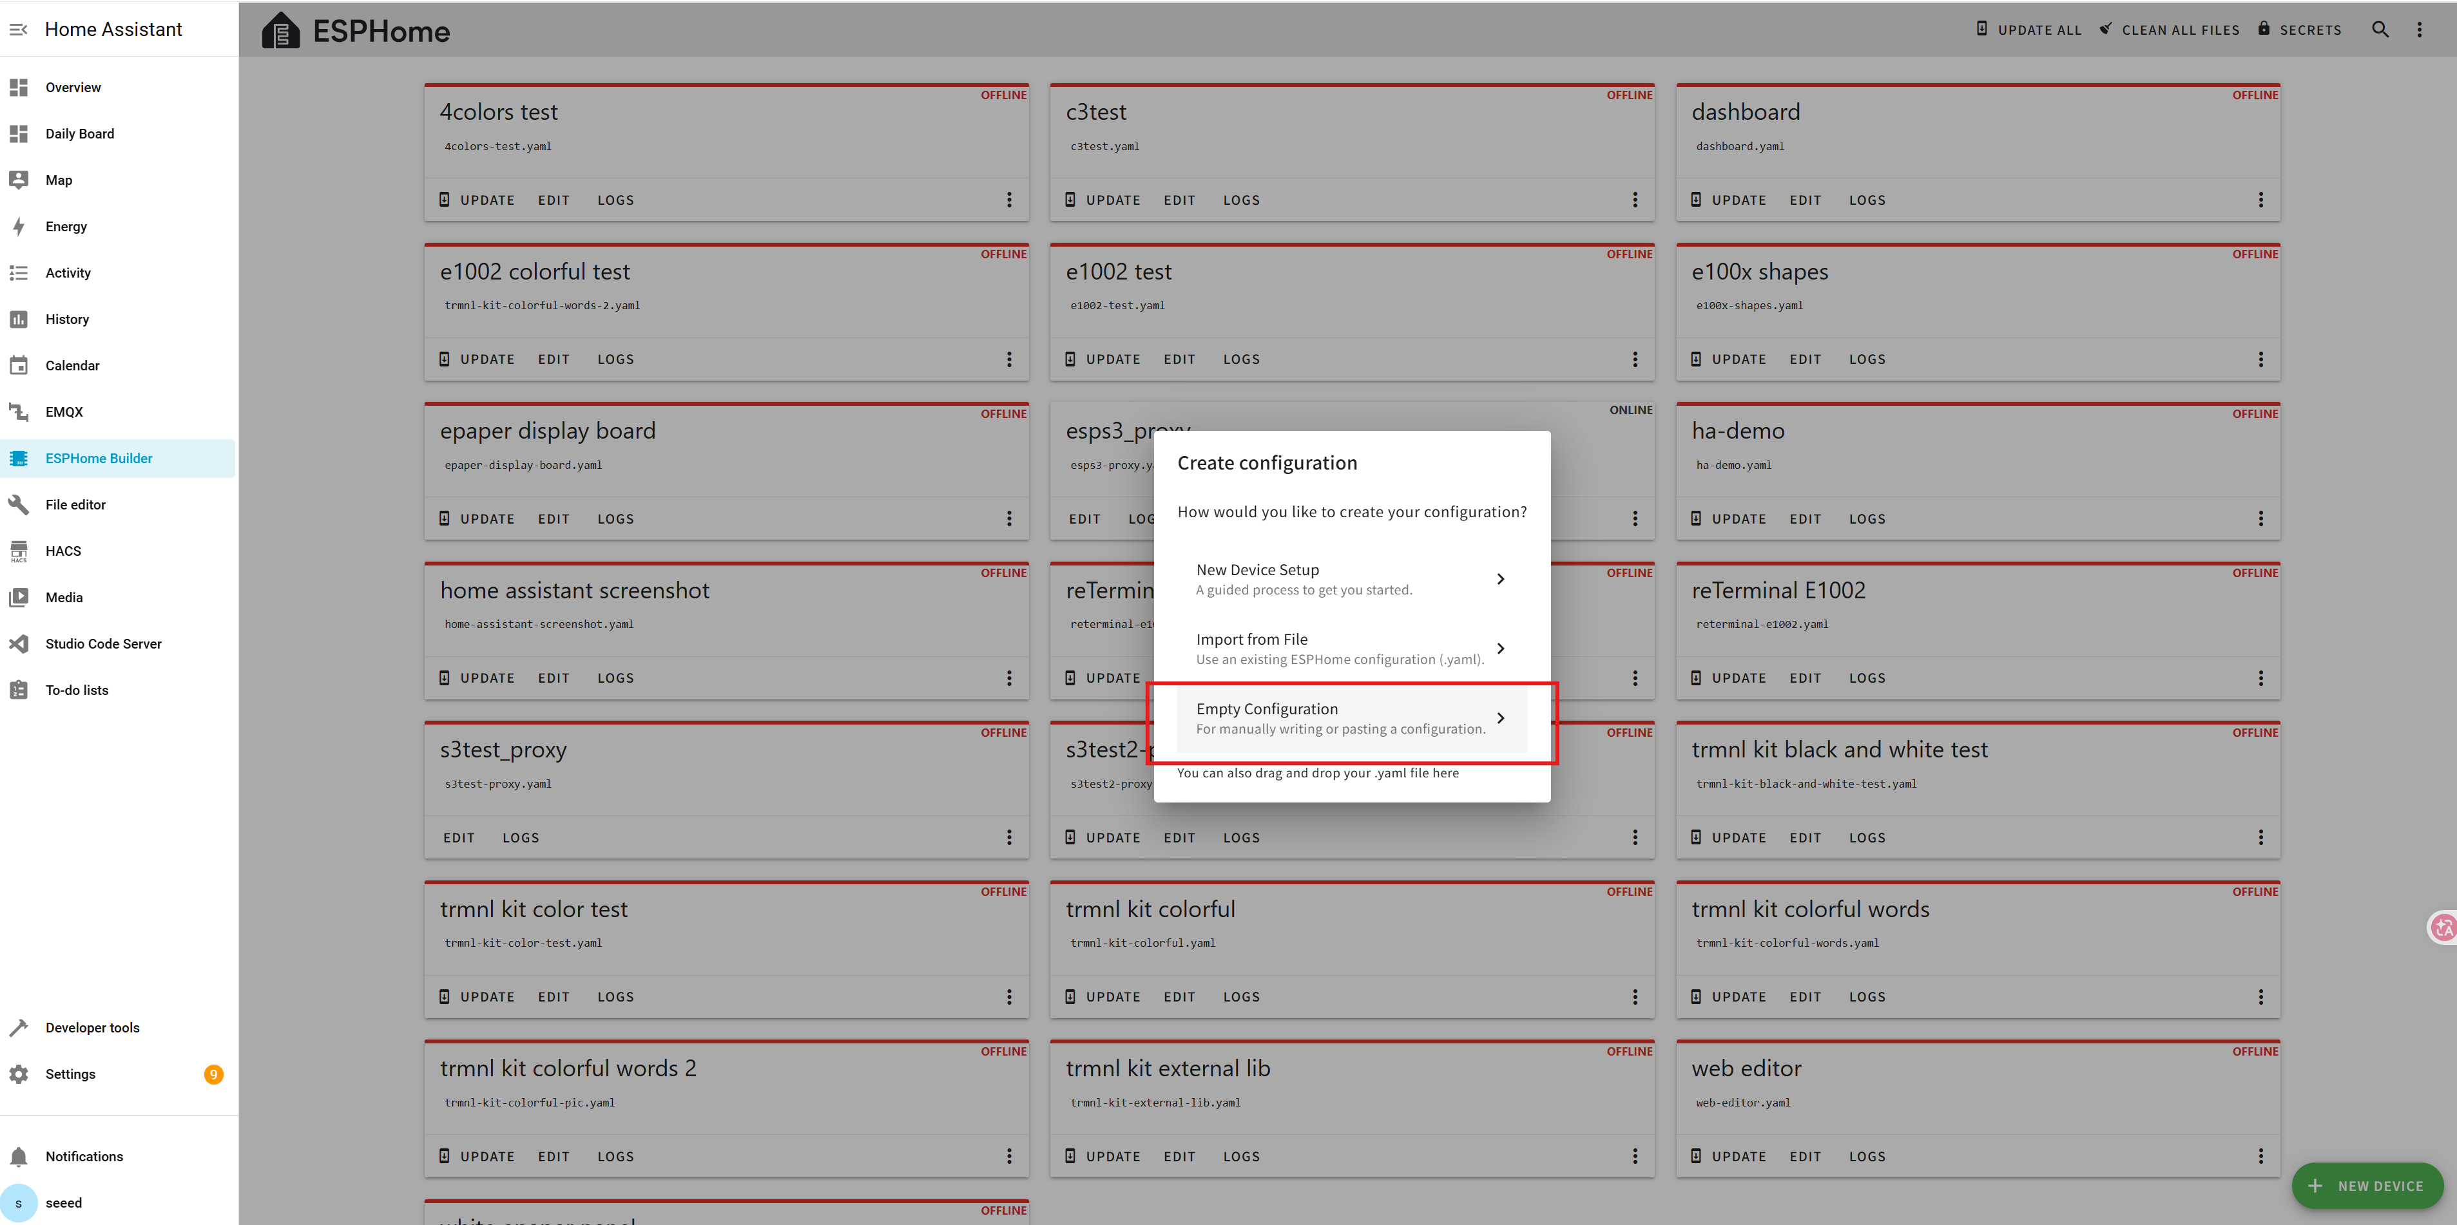The image size is (2457, 1225).
Task: Open logs for ha-demo
Action: click(x=1867, y=518)
